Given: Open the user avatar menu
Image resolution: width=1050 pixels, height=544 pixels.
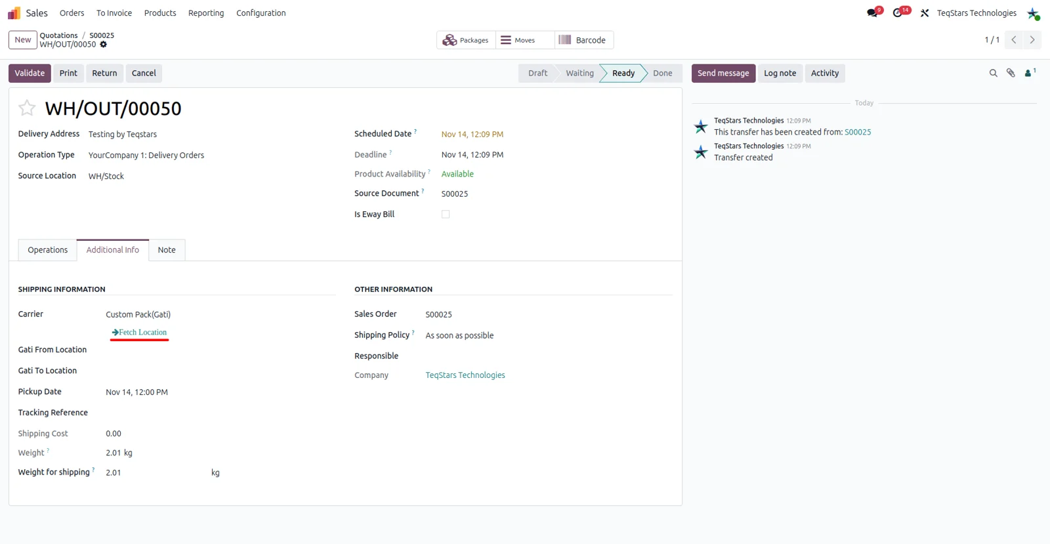Looking at the screenshot, I should point(1034,13).
